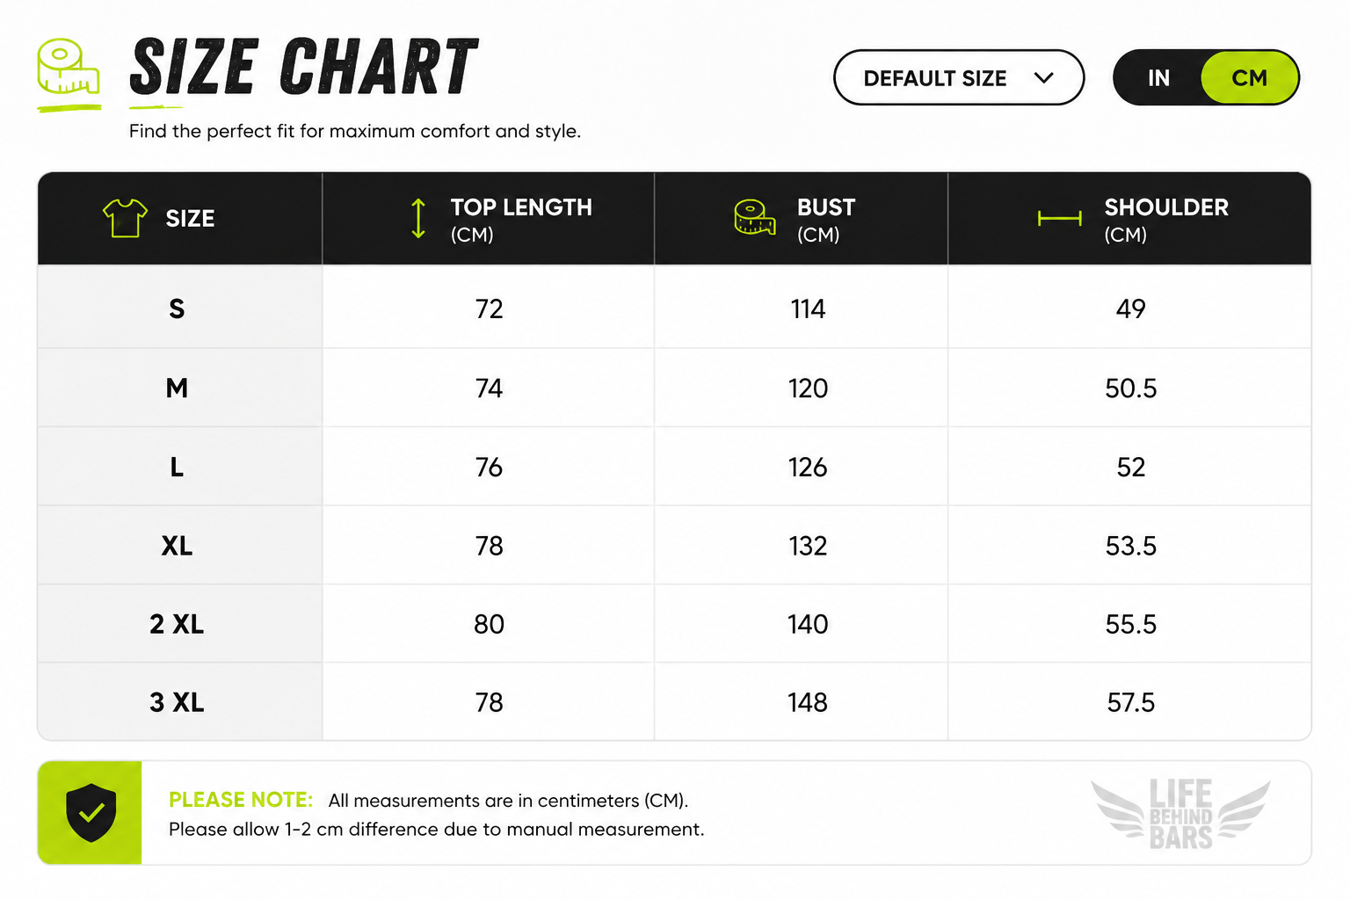Click the chevron arrow in Default Size selector

(1044, 78)
